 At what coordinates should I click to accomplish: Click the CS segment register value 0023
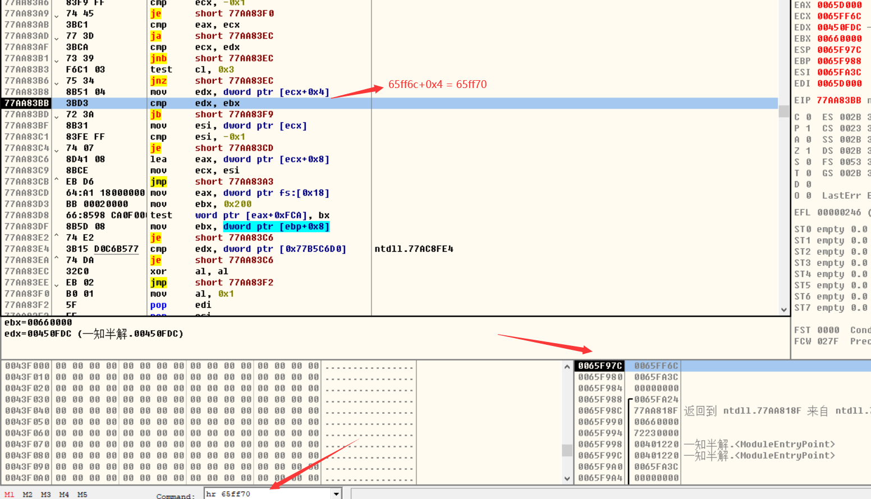click(851, 128)
